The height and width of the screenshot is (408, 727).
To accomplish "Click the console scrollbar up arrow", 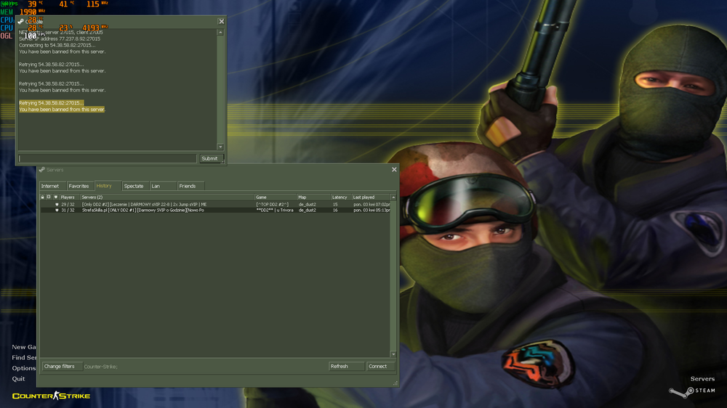I will pyautogui.click(x=220, y=33).
